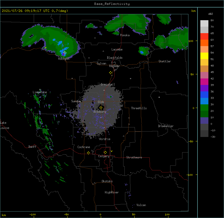Click the yellow diamond marker south of RedDeer
The width and height of the screenshot is (224, 218).
[110, 73]
